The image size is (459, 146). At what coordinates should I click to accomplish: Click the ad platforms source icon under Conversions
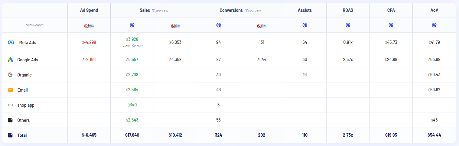coord(261,26)
